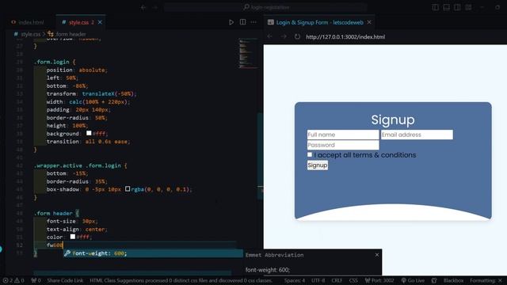The width and height of the screenshot is (507, 285).
Task: Reload the preview browser page
Action: (297, 36)
